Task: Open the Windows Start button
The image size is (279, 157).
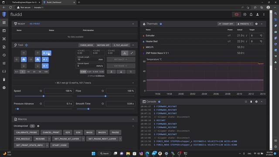Action: pyautogui.click(x=93, y=154)
